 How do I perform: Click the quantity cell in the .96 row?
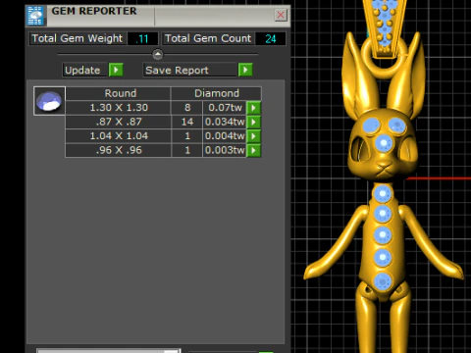[187, 150]
